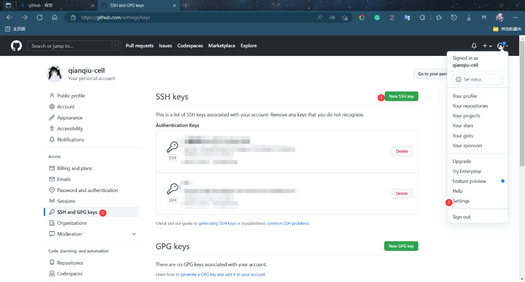Open the browser downloads icon
This screenshot has width=525, height=282.
(x=469, y=17)
